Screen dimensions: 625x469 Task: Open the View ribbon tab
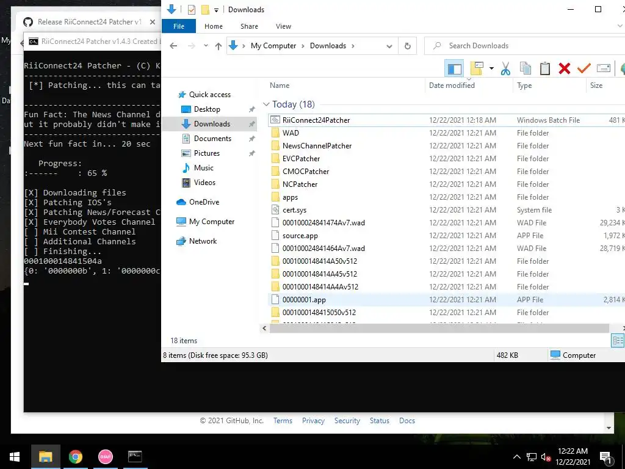point(283,26)
